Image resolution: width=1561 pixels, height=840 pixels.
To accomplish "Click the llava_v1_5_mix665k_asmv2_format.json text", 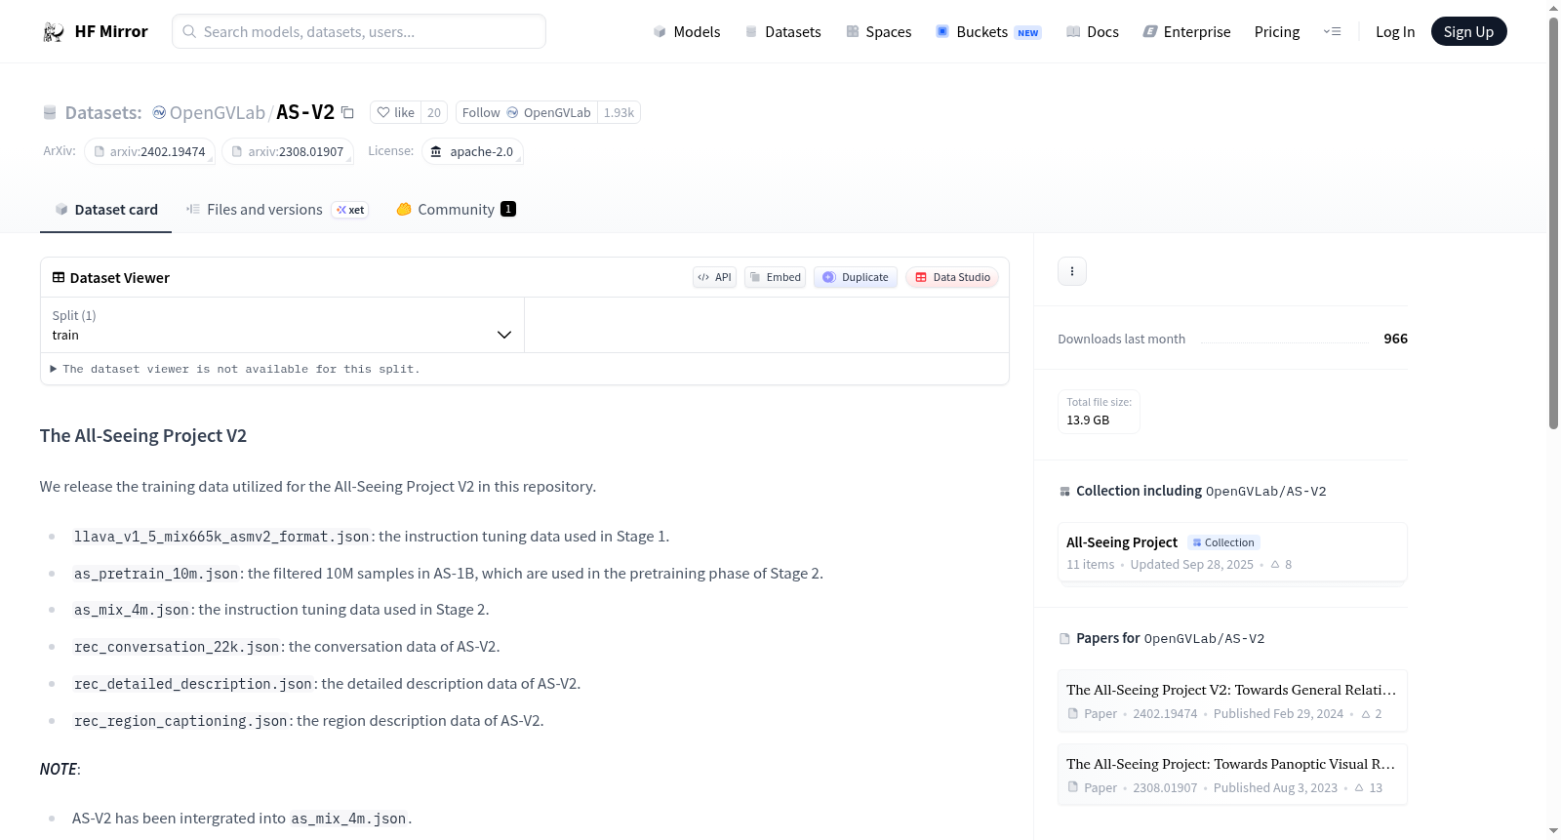I will click(x=221, y=537).
